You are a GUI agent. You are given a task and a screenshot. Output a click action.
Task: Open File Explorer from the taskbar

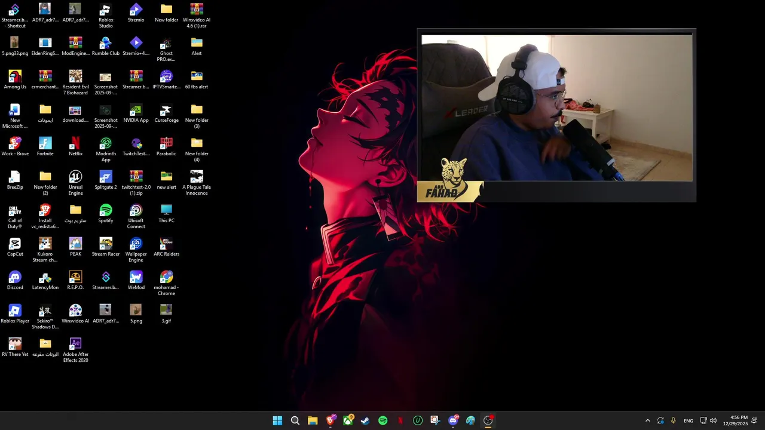(x=313, y=420)
